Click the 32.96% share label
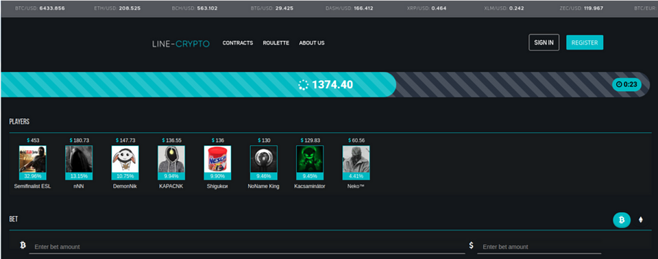The width and height of the screenshot is (658, 259). (33, 176)
